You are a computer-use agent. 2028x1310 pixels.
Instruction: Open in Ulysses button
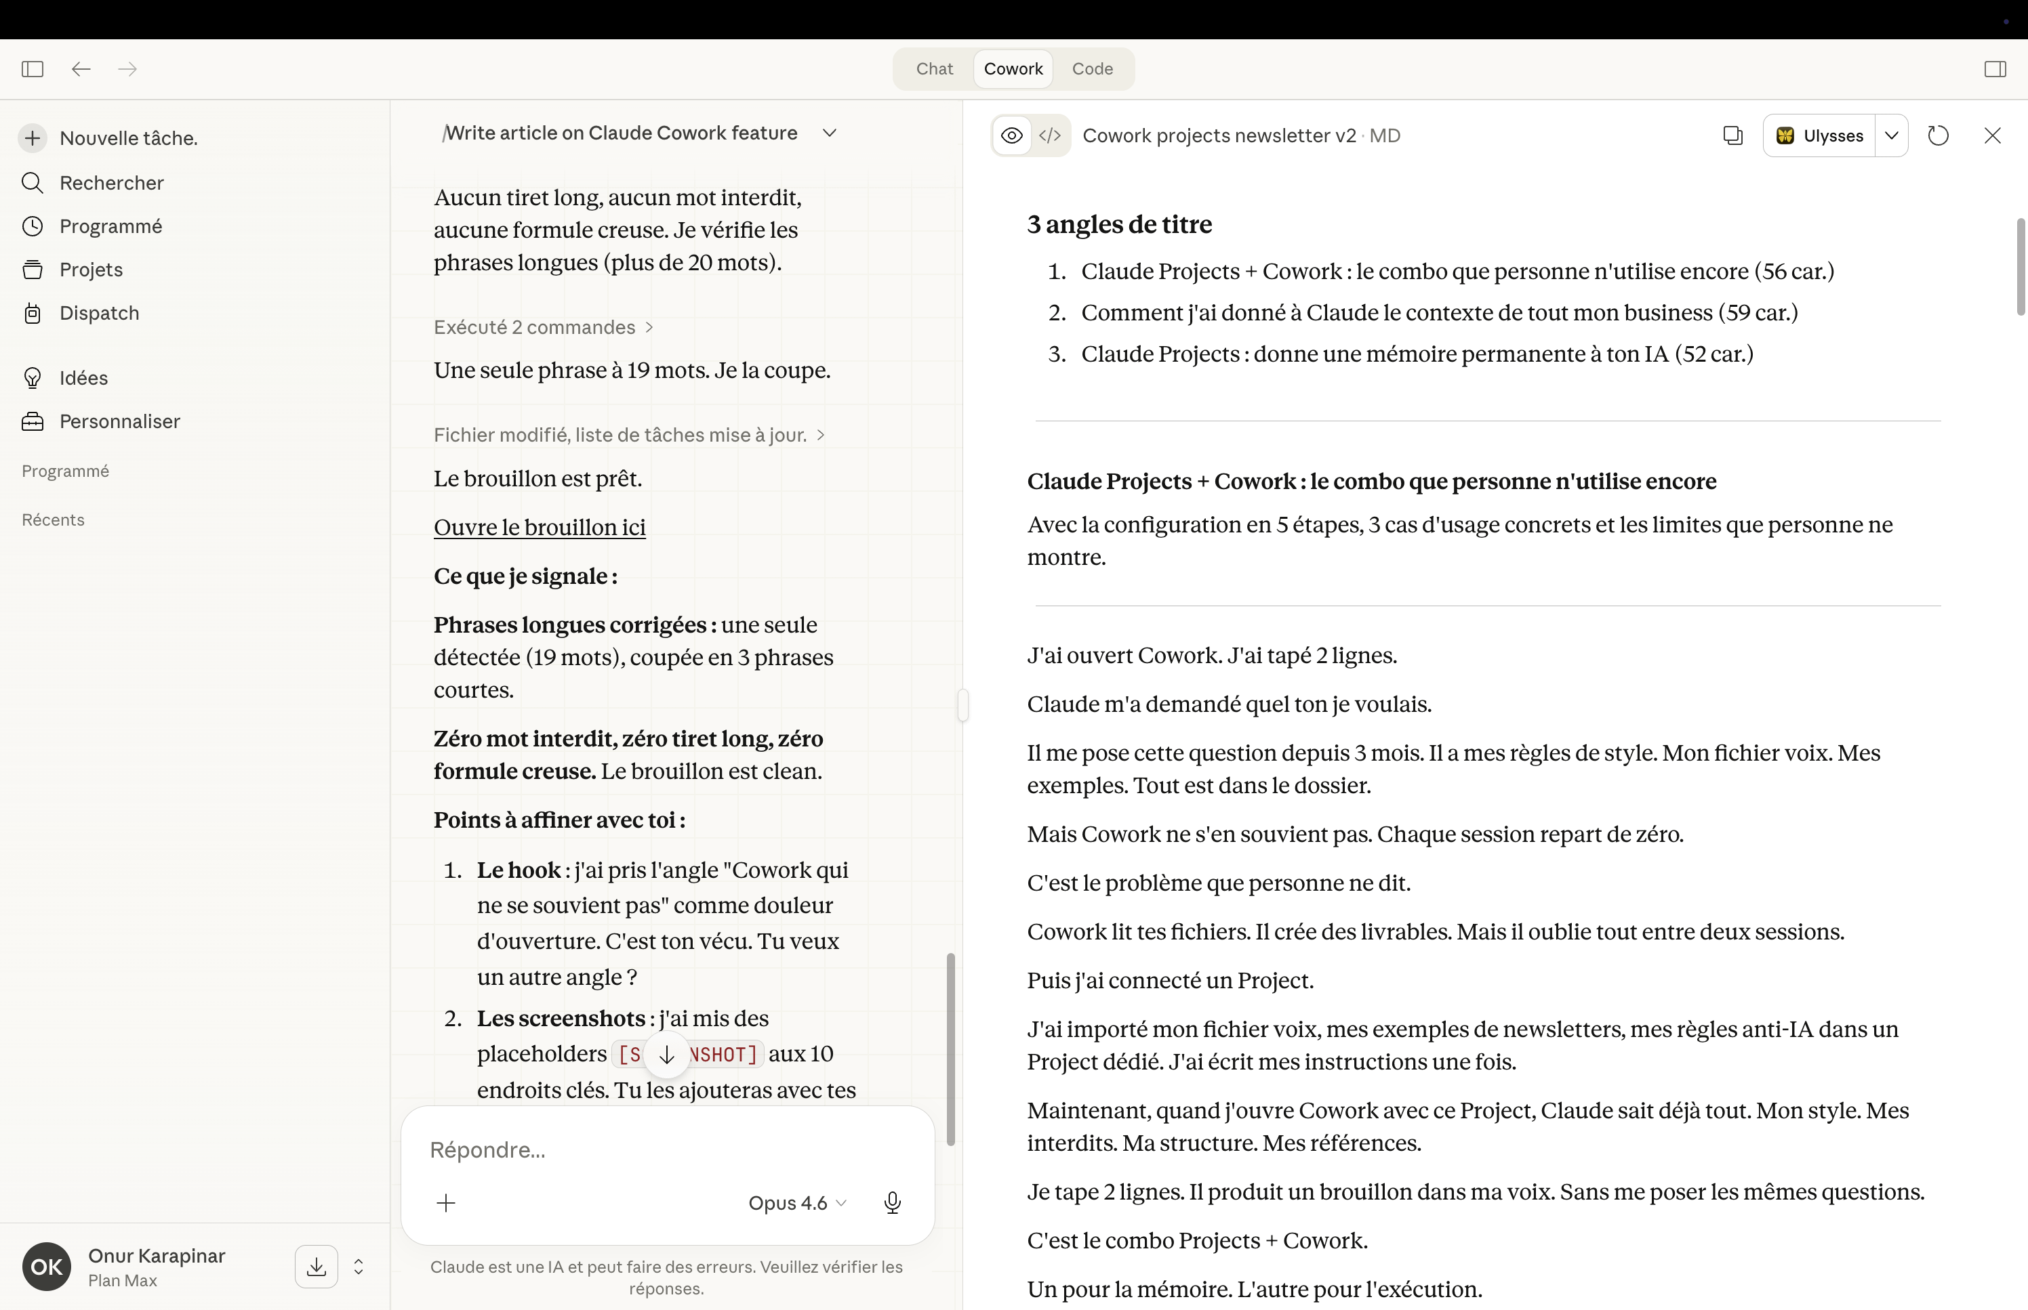coord(1819,135)
